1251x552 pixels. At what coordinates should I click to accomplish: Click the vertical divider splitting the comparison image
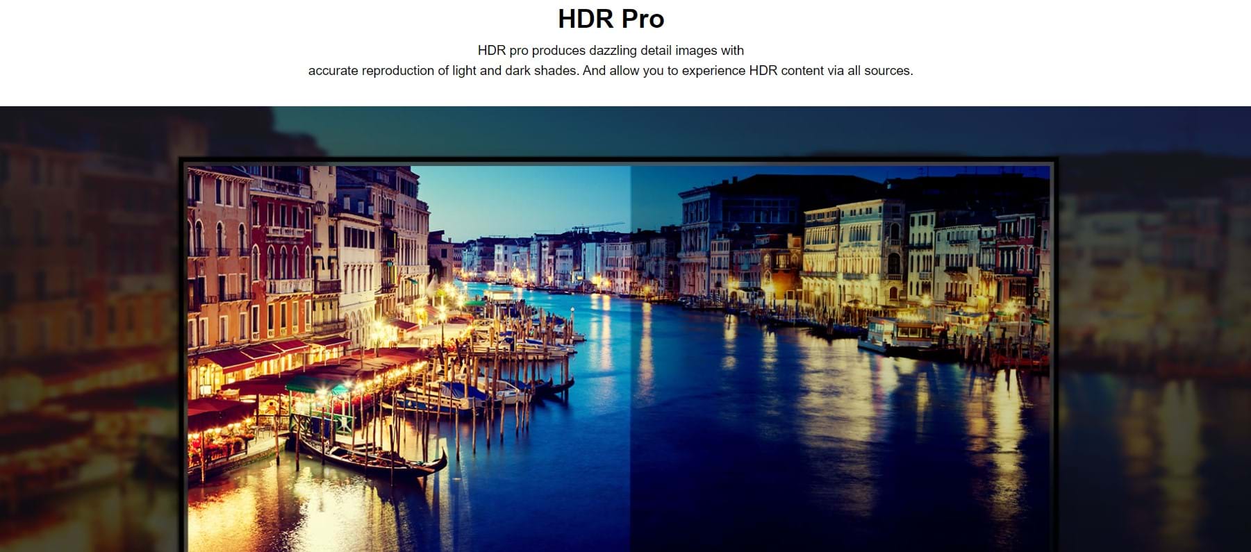(631, 347)
